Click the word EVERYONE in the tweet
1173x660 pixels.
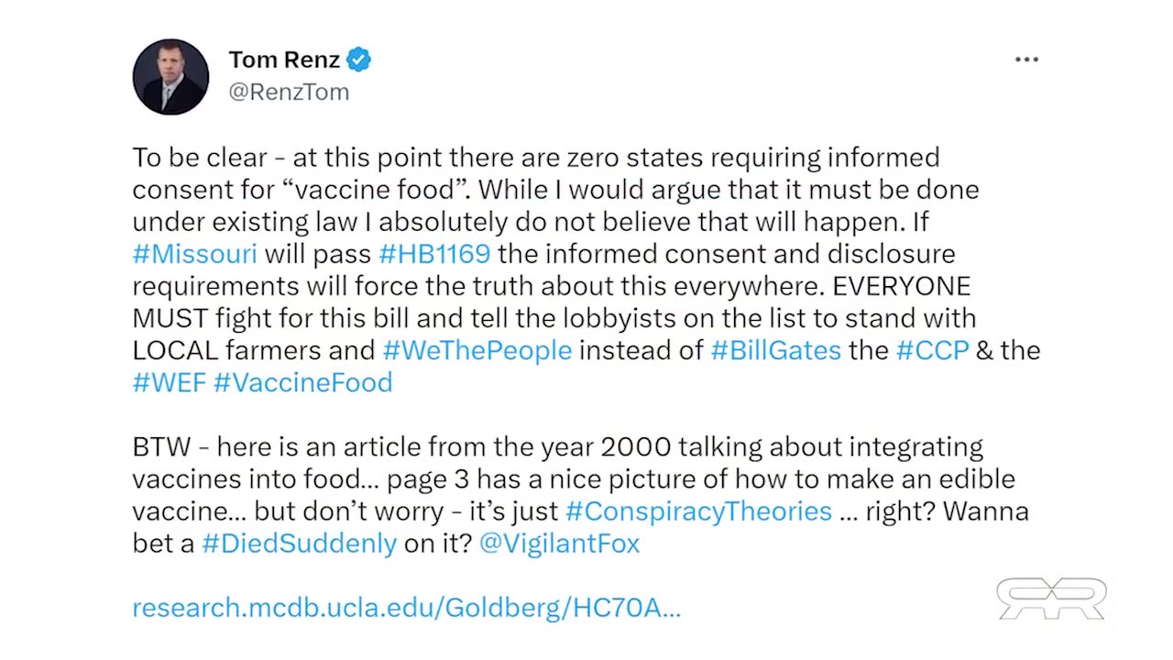tap(901, 286)
